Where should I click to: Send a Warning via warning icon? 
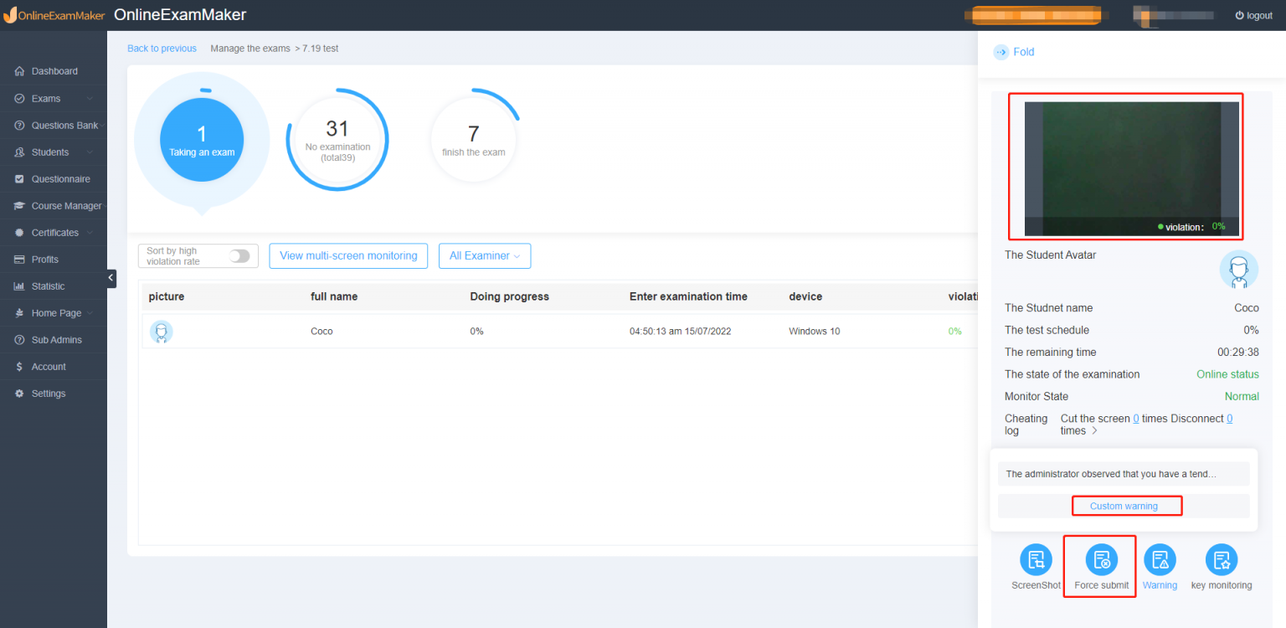[x=1160, y=559]
